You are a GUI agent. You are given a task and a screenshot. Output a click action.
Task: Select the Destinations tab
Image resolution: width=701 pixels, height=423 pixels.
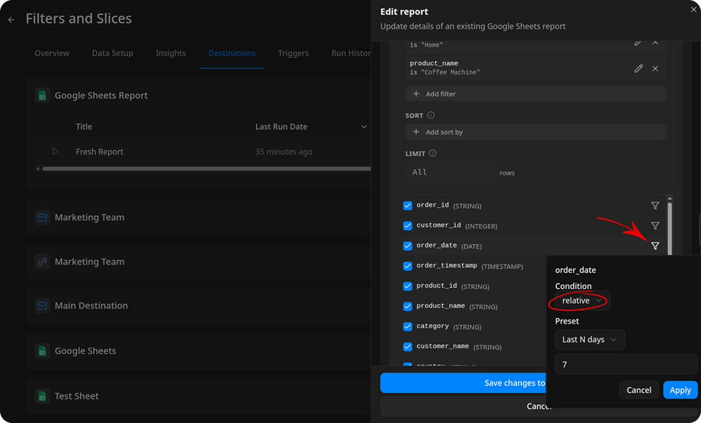click(232, 53)
